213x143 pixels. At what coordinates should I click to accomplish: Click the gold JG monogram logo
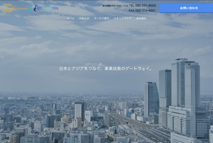(x=7, y=8)
